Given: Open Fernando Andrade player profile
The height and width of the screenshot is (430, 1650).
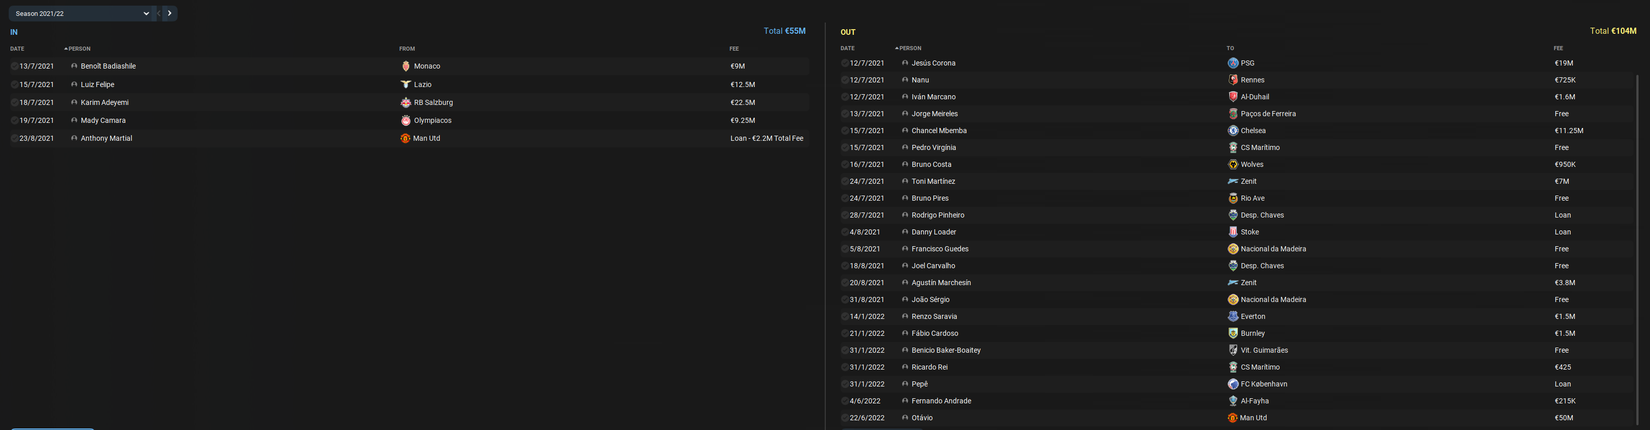Looking at the screenshot, I should (941, 401).
